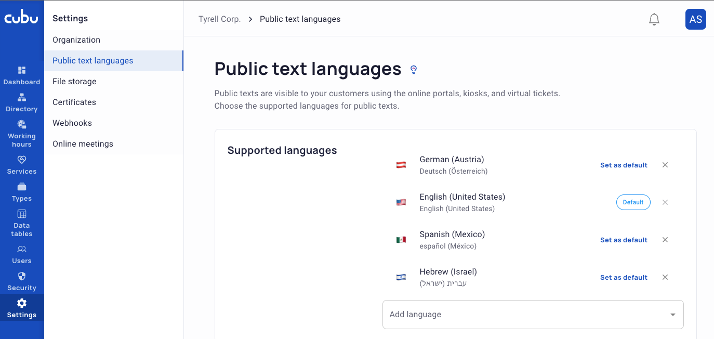
Task: Click the Deutsch (Österreich) subtitle
Action: point(454,171)
